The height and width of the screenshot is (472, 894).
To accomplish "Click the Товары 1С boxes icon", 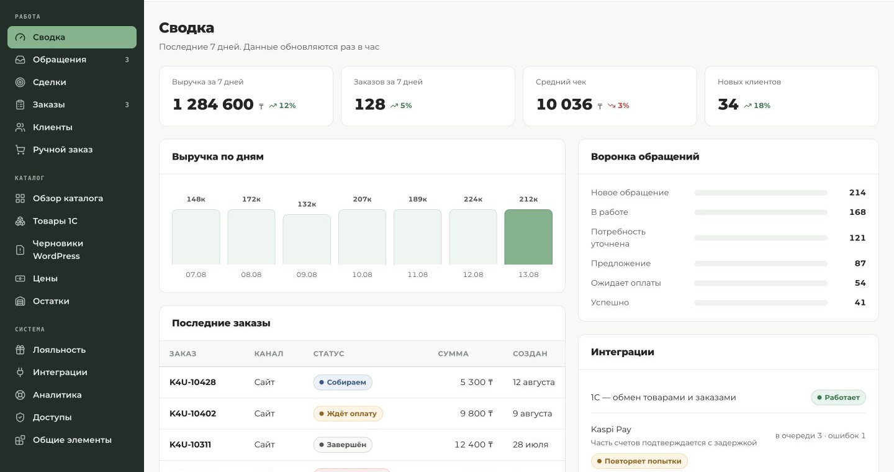I will [20, 221].
